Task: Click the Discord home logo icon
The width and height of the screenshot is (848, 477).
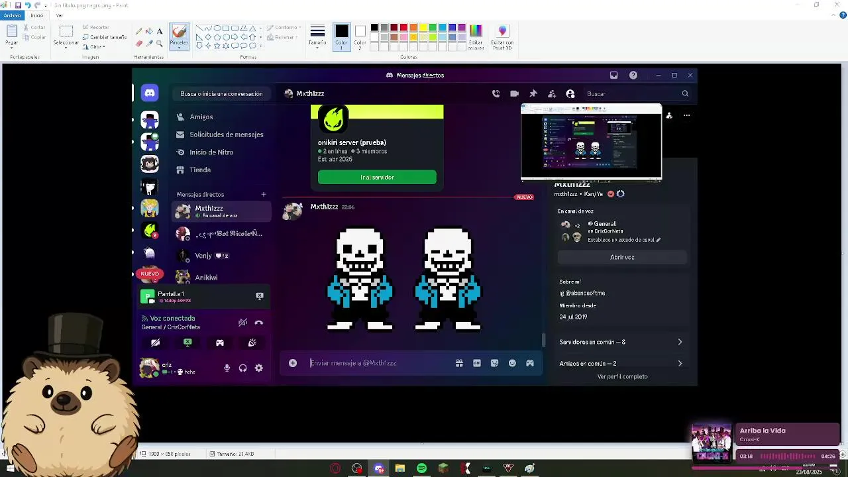Action: click(150, 93)
